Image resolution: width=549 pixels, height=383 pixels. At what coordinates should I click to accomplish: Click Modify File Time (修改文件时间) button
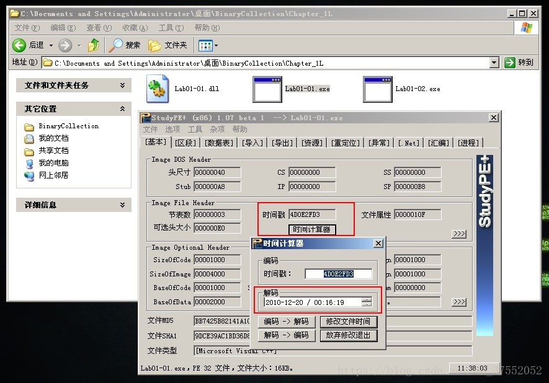[349, 322]
